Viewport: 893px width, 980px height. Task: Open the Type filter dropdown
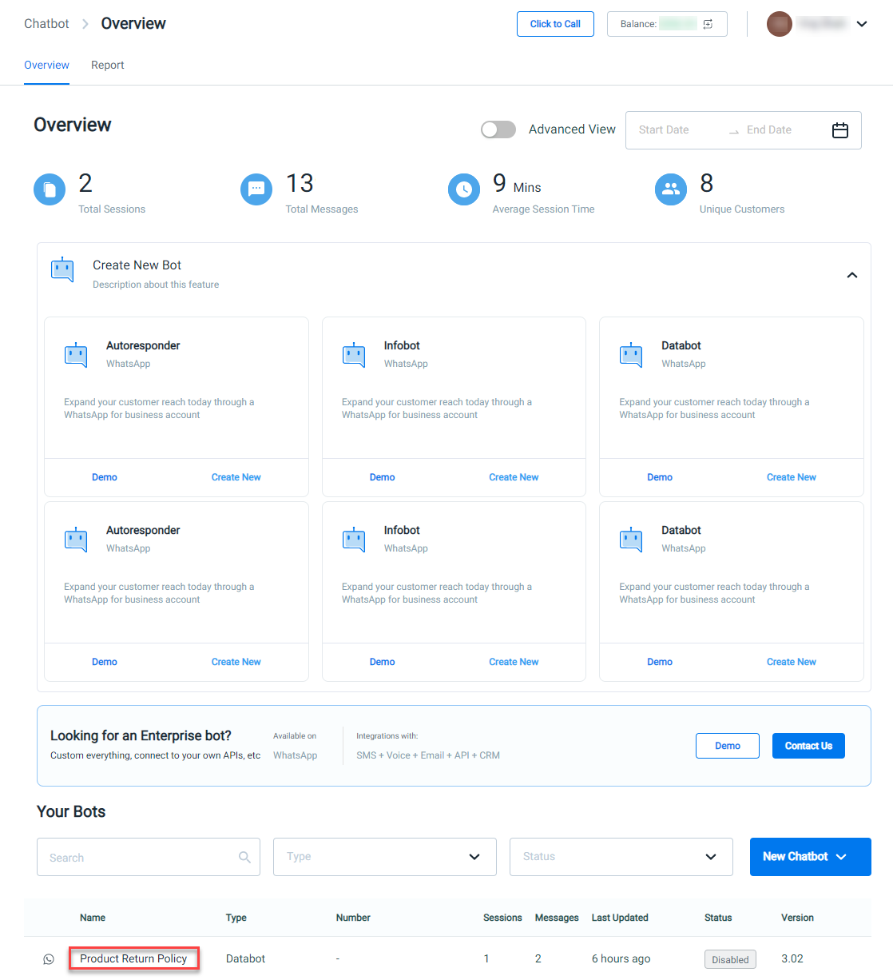click(385, 857)
